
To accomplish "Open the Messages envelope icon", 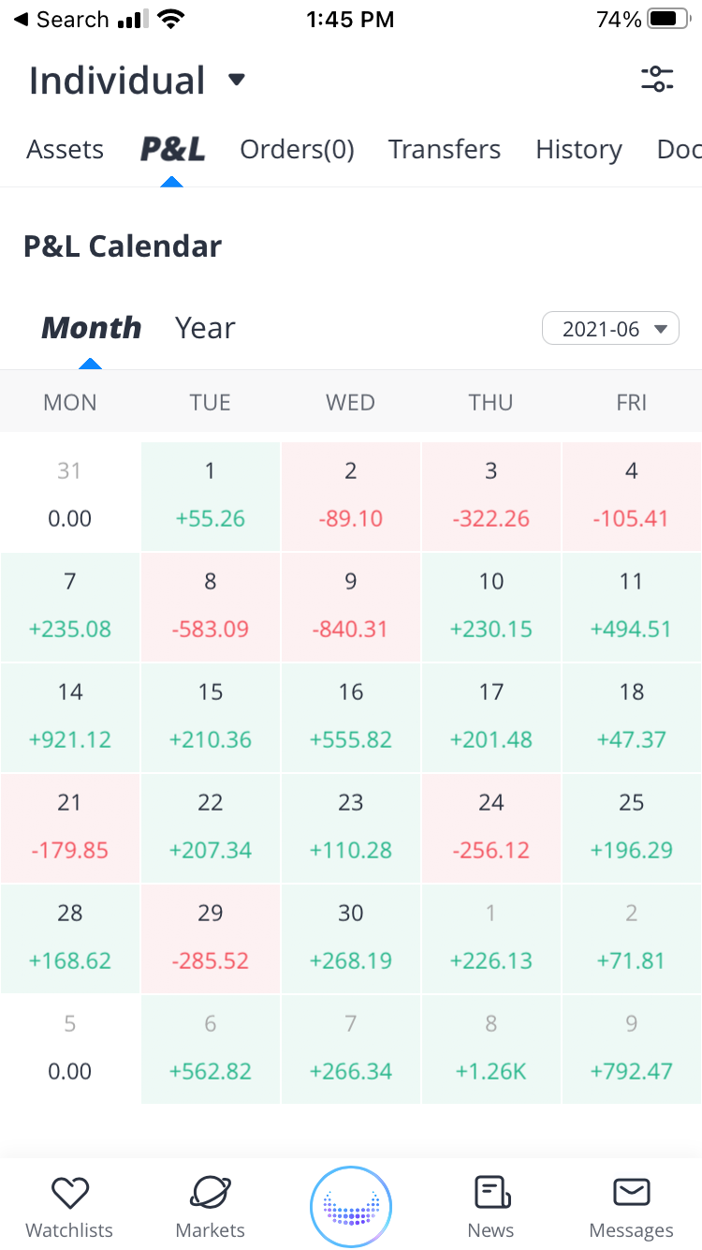I will [632, 1193].
